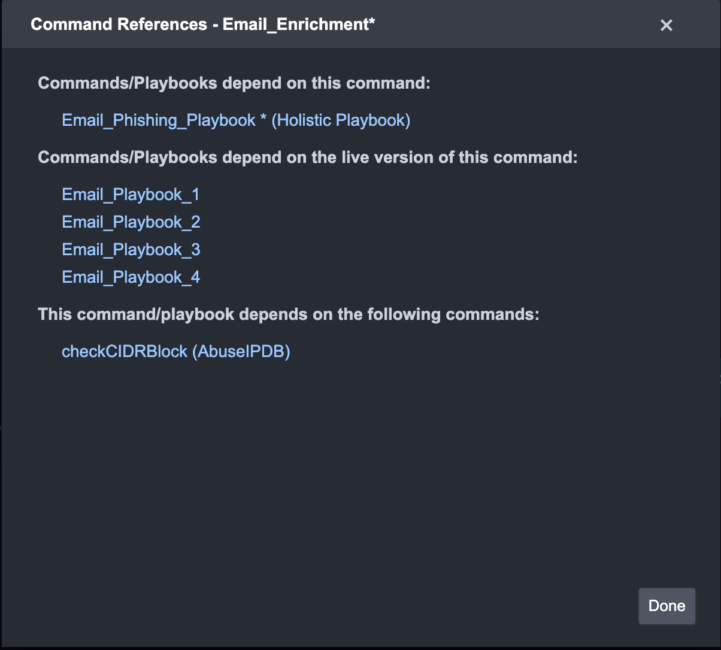Open the checkCIDRBlock (AbuseIPDB) command
721x650 pixels.
[175, 351]
